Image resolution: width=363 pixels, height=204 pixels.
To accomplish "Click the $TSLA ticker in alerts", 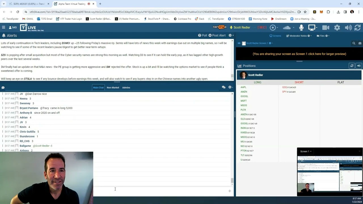I will 28,79.
